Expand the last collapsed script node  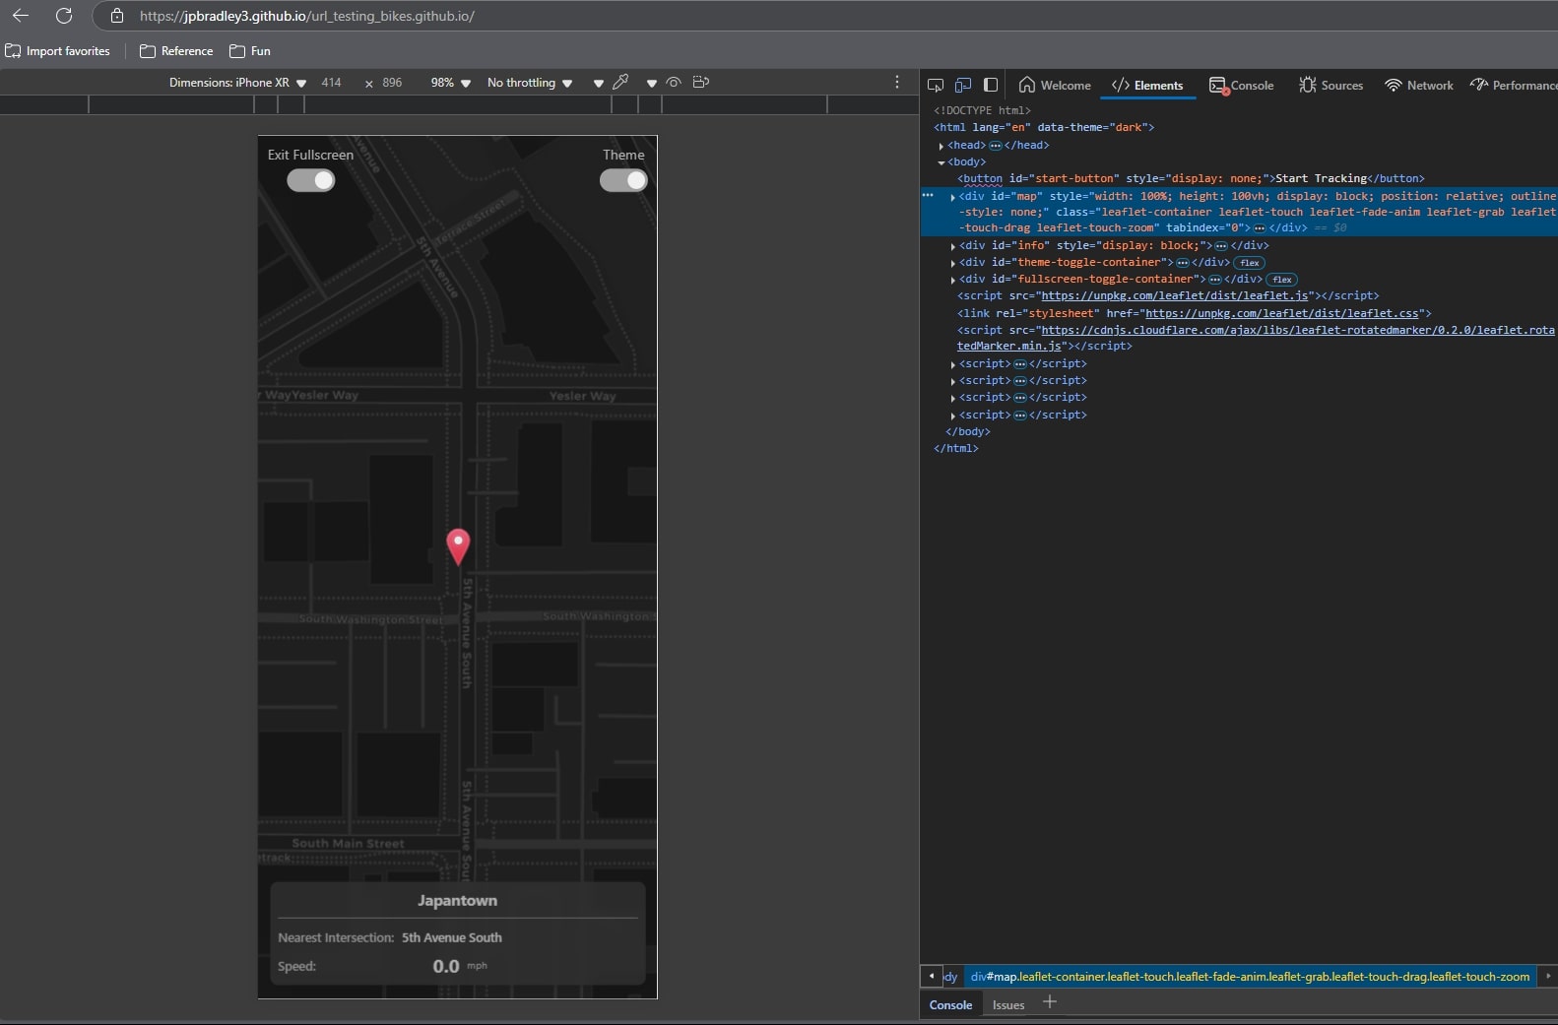pyautogui.click(x=952, y=416)
